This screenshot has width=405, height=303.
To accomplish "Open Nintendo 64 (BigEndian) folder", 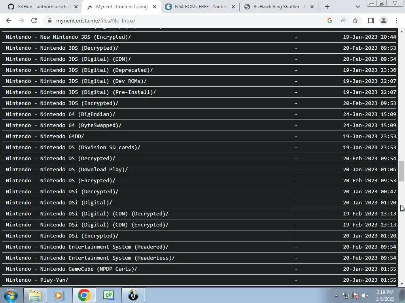I will (61, 114).
